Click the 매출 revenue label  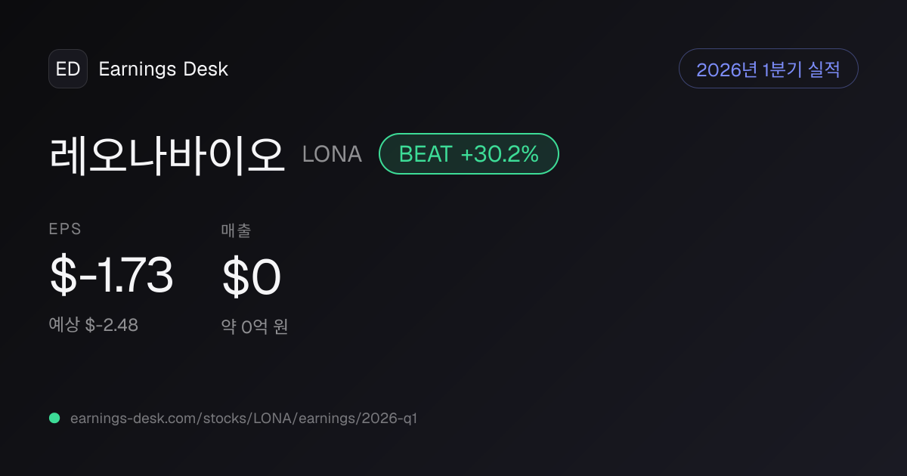pyautogui.click(x=236, y=230)
